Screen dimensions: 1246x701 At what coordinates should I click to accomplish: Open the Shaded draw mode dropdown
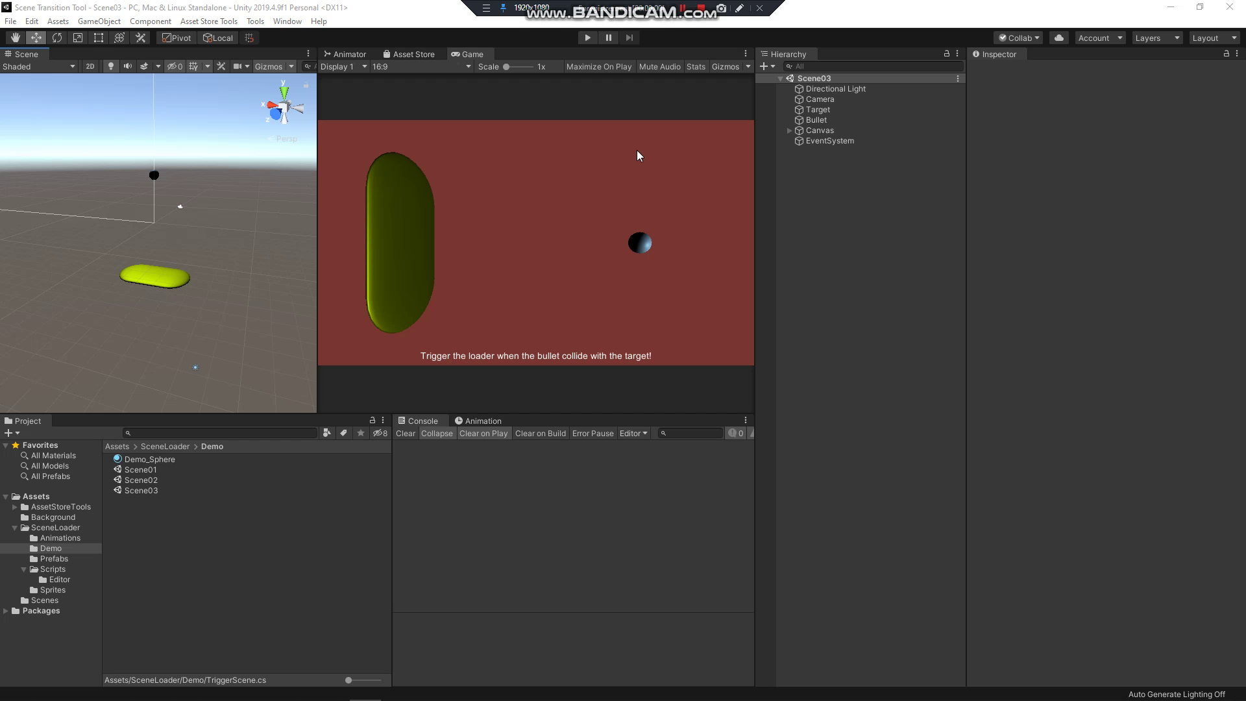click(39, 66)
